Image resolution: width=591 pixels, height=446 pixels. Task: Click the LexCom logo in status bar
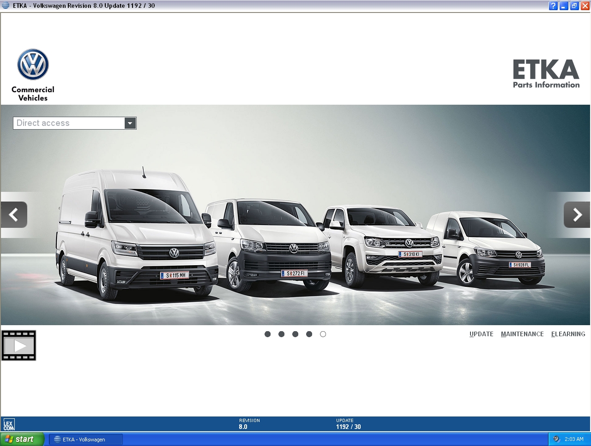tap(9, 424)
